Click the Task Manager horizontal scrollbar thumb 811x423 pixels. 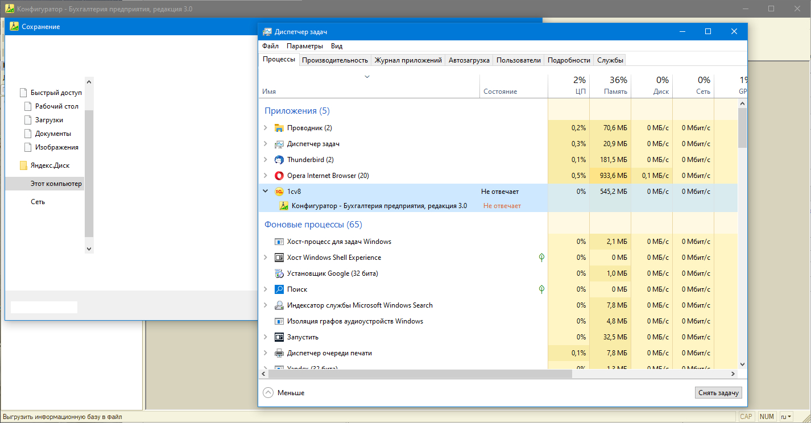tap(420, 374)
